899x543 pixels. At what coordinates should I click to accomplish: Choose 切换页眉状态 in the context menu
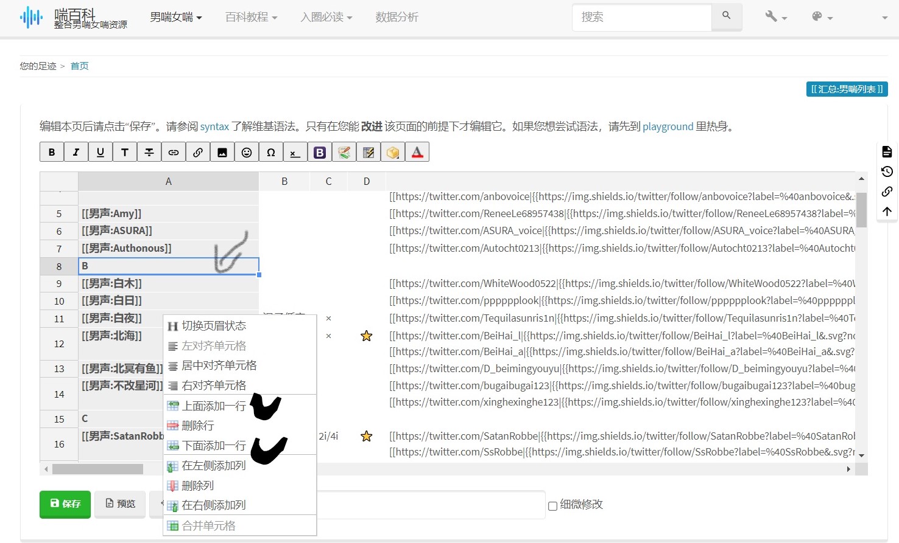[x=214, y=326]
